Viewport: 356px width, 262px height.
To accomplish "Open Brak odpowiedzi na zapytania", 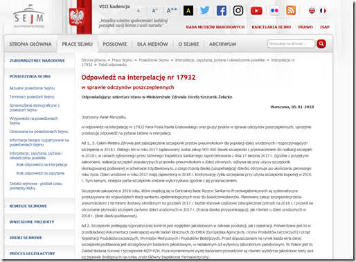I will [x=40, y=173].
